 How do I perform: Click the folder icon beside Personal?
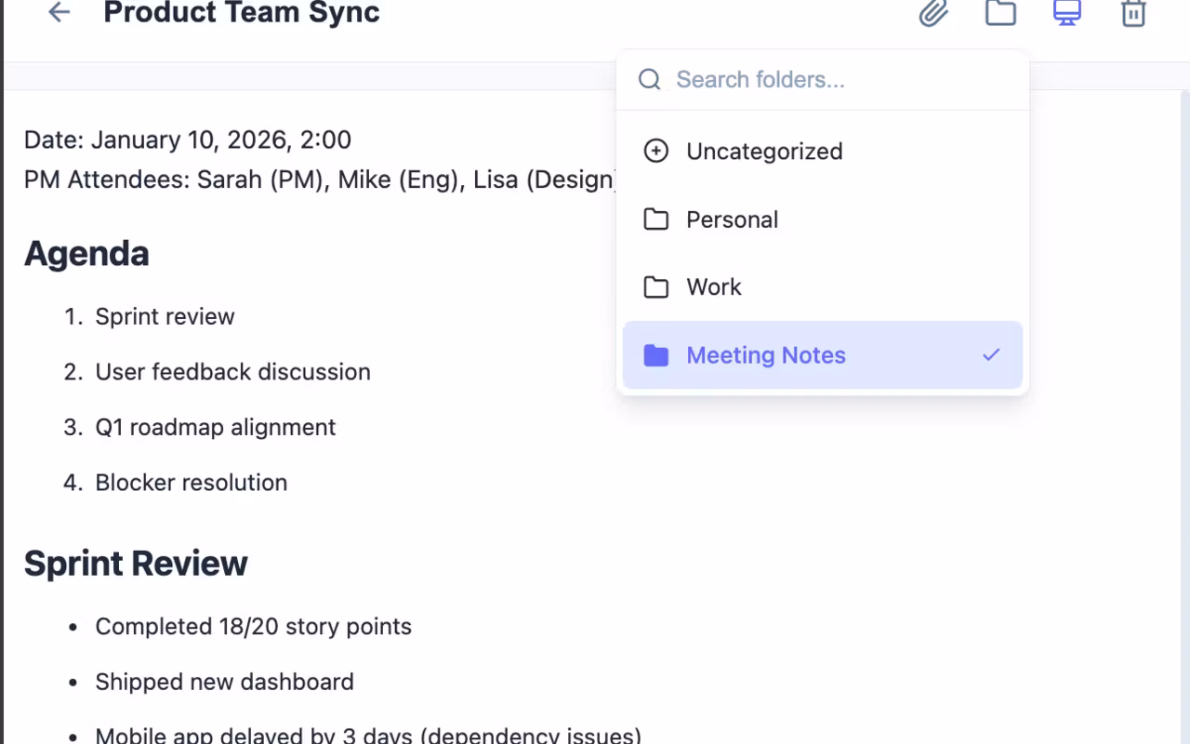point(656,219)
